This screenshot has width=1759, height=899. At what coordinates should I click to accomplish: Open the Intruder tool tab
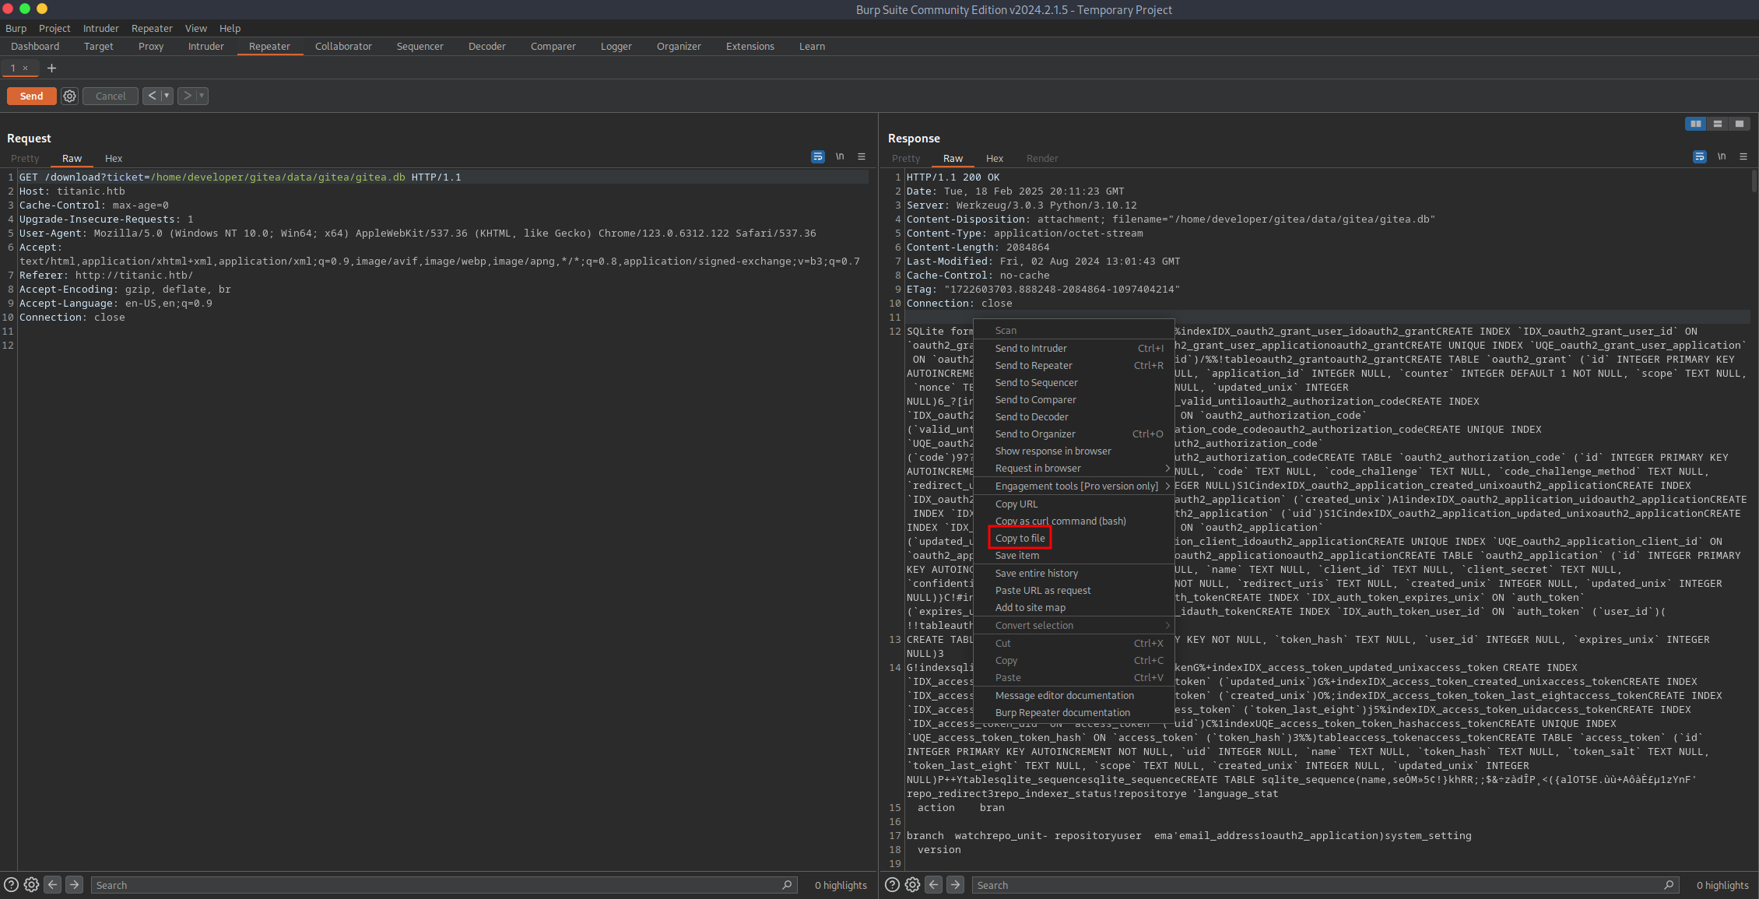[205, 46]
